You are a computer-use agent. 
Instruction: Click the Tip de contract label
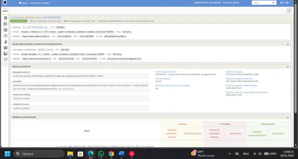(163, 78)
